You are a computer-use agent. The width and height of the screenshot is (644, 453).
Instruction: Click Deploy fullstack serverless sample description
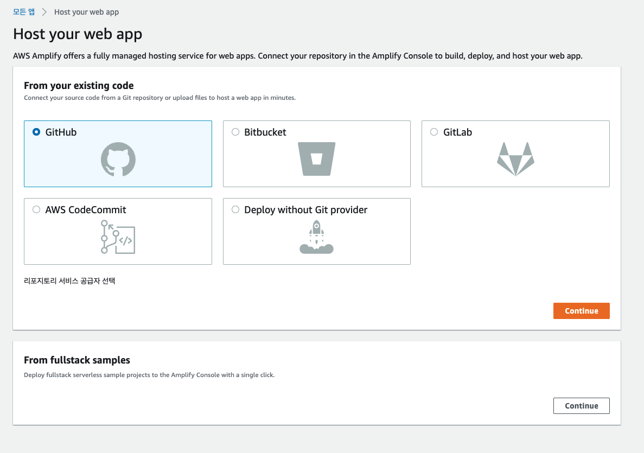tap(149, 375)
